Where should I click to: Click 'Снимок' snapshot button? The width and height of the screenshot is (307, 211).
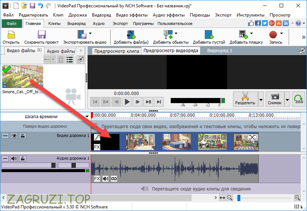275,99
